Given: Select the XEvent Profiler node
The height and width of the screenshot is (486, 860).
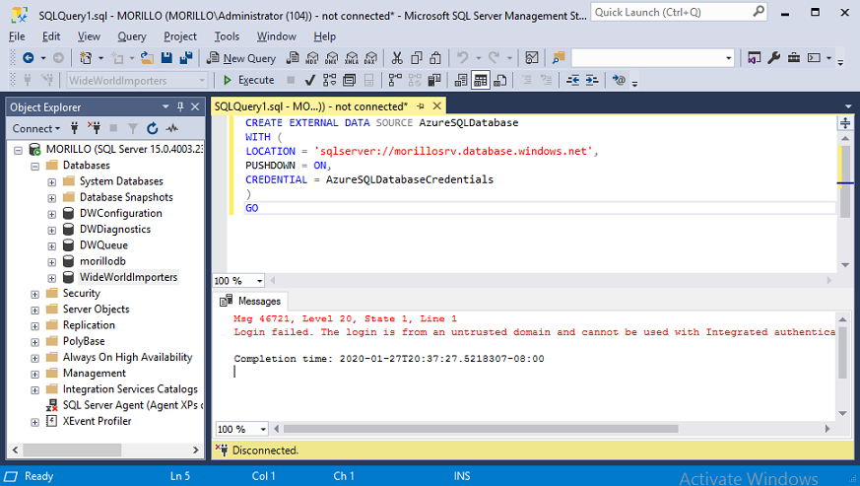Looking at the screenshot, I should 97,421.
